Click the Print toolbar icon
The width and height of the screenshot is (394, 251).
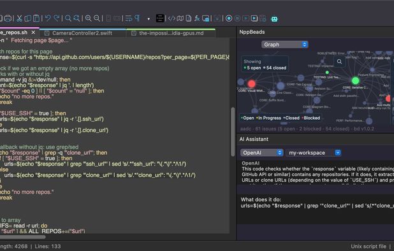coord(8,18)
